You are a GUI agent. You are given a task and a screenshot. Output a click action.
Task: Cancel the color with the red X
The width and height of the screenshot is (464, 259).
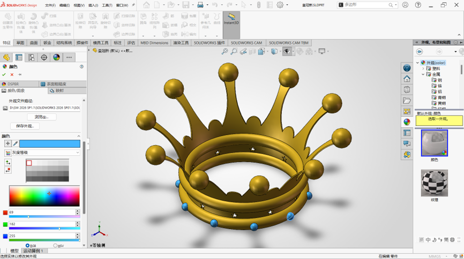tap(12, 74)
